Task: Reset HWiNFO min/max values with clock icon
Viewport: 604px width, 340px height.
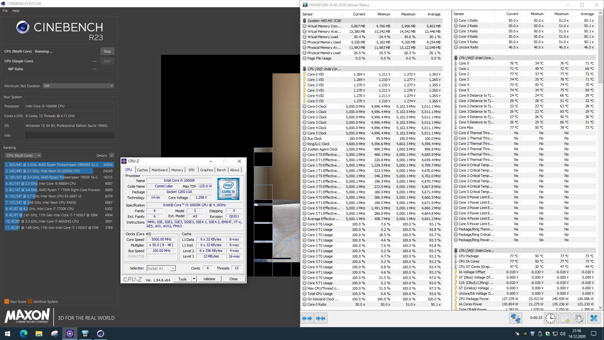Action: pyautogui.click(x=550, y=318)
